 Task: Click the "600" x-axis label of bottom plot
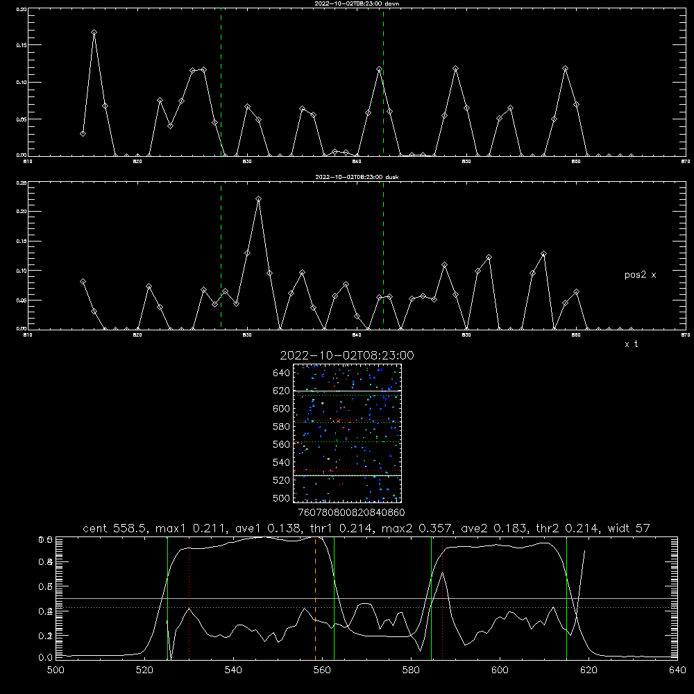pyautogui.click(x=500, y=670)
